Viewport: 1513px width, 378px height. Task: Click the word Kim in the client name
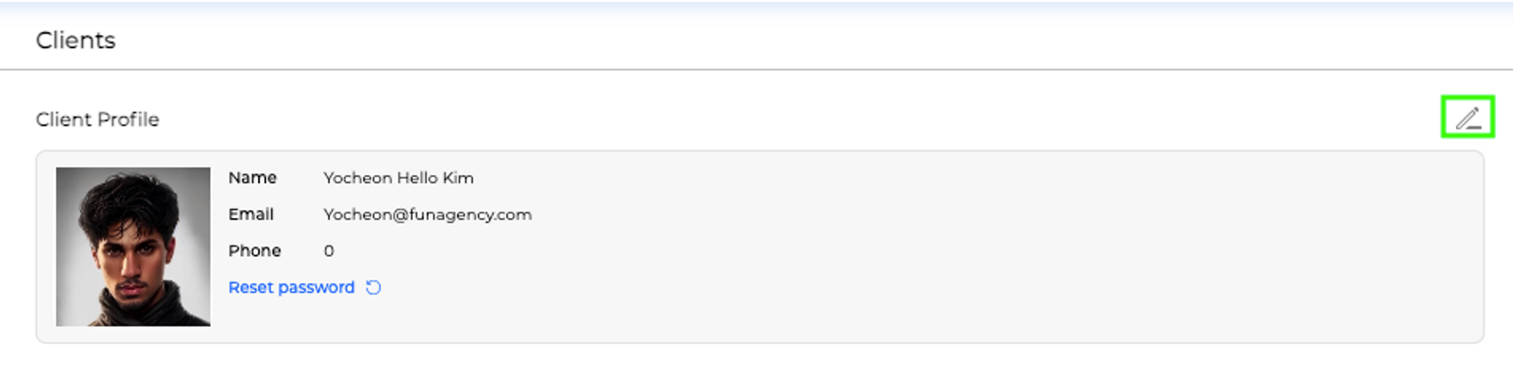[458, 178]
